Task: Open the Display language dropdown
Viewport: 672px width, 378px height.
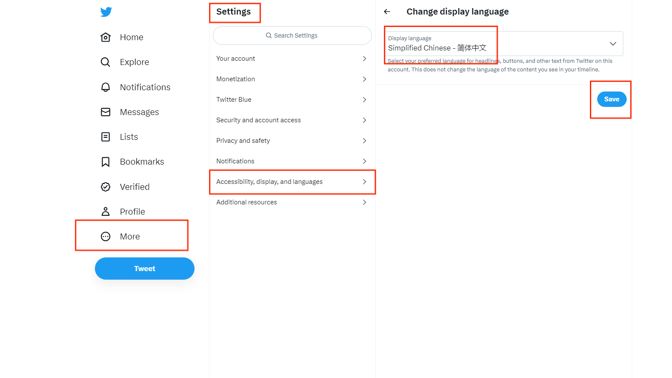Action: (x=504, y=44)
